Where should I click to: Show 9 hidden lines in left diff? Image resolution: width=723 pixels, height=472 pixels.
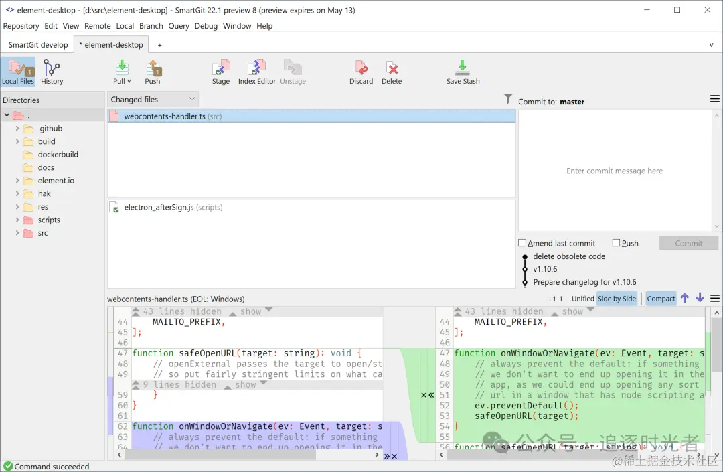[245, 384]
